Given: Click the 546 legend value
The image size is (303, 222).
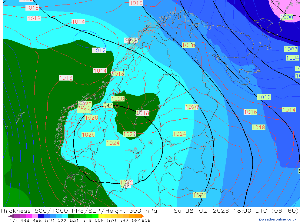Looking at the screenshot, I should click(x=87, y=220).
